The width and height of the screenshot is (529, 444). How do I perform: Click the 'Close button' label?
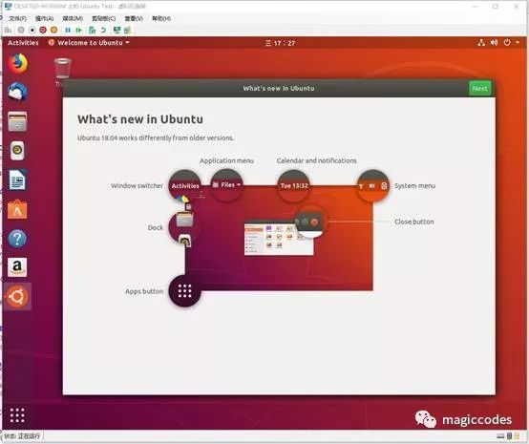coord(414,222)
